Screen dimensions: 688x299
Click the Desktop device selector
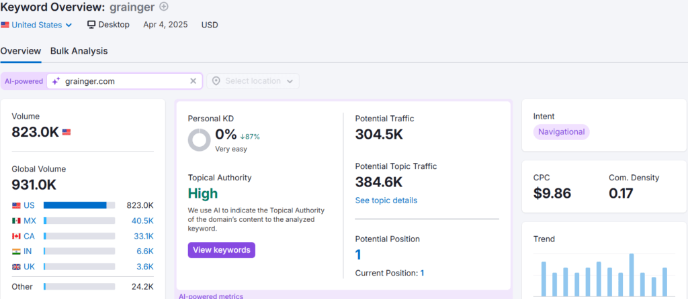tap(108, 25)
